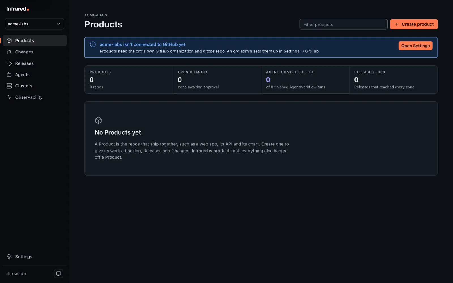
Task: Click the alex-admin username
Action: 16,274
